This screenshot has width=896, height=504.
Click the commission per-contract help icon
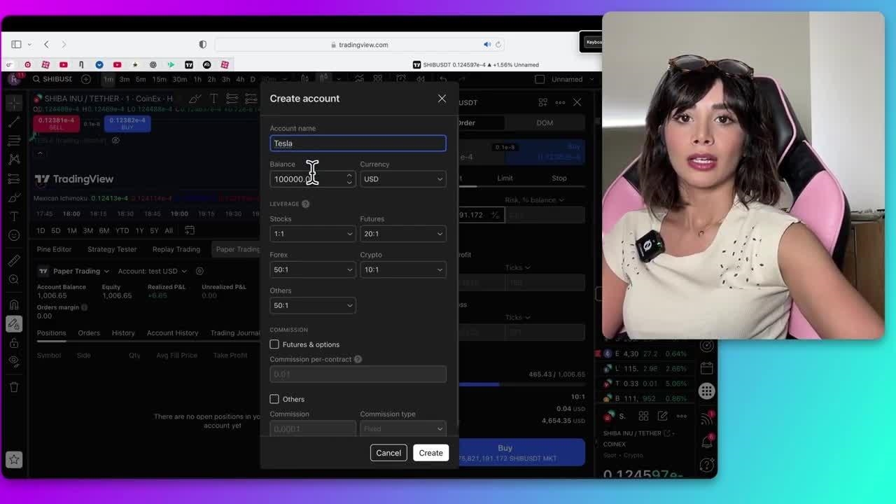[x=358, y=359]
